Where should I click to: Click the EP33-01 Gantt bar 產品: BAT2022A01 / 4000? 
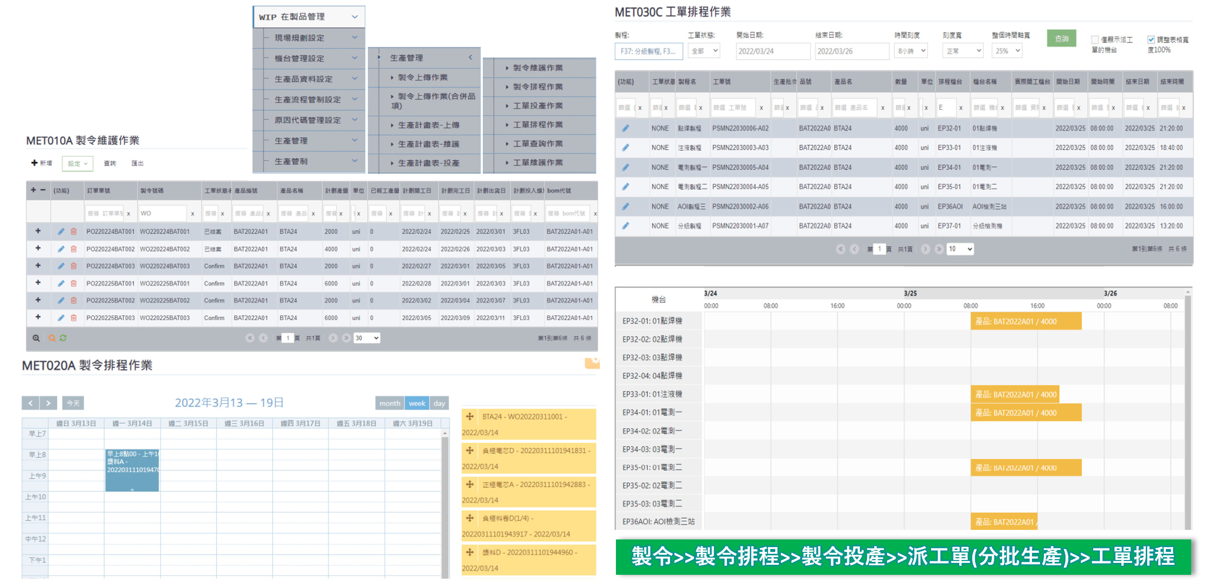coord(1015,395)
